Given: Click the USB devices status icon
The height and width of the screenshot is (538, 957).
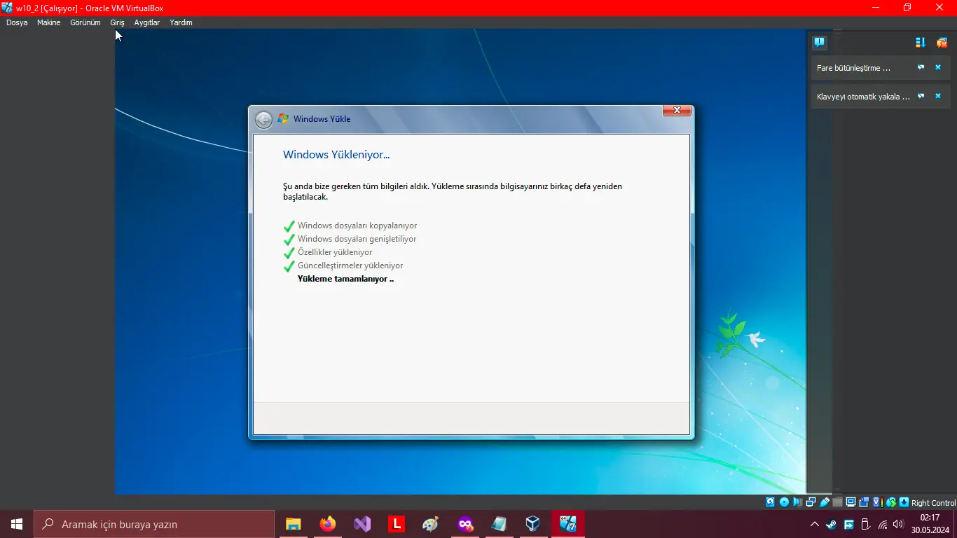Looking at the screenshot, I should pyautogui.click(x=825, y=502).
